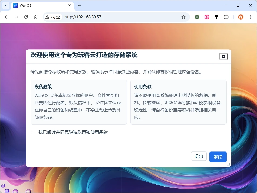This screenshot has width=257, height=193.
Task: Reload the WanOS page
Action: tap(26, 17)
